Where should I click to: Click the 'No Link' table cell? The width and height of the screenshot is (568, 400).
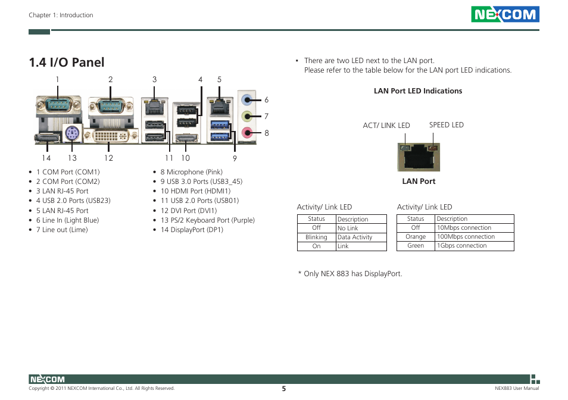[361, 228]
